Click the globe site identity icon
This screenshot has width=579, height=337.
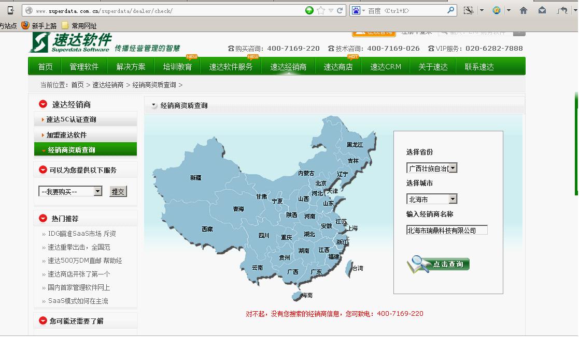(x=29, y=11)
